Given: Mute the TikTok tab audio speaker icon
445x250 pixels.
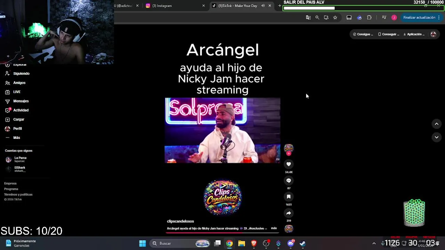Looking at the screenshot, I should 263,6.
